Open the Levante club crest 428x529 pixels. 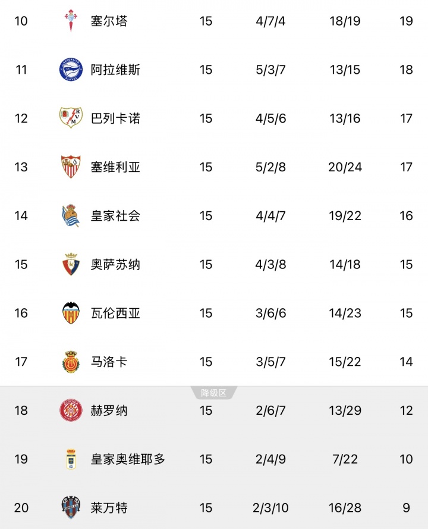pyautogui.click(x=71, y=508)
